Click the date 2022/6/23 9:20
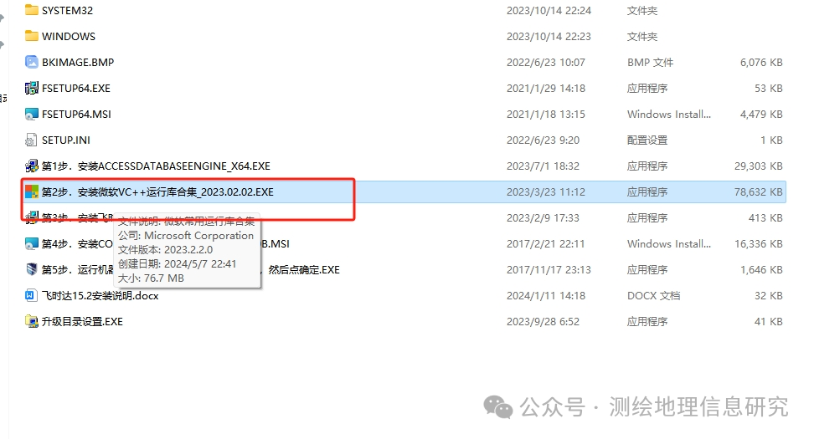 point(543,140)
